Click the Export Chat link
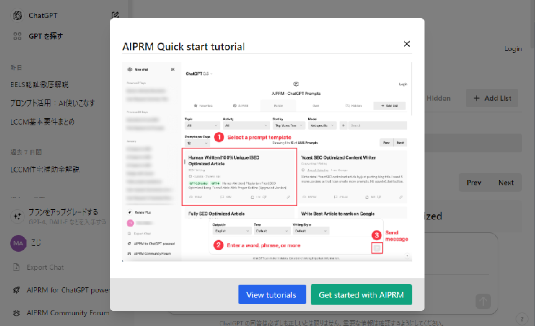535x326 pixels. click(x=45, y=267)
